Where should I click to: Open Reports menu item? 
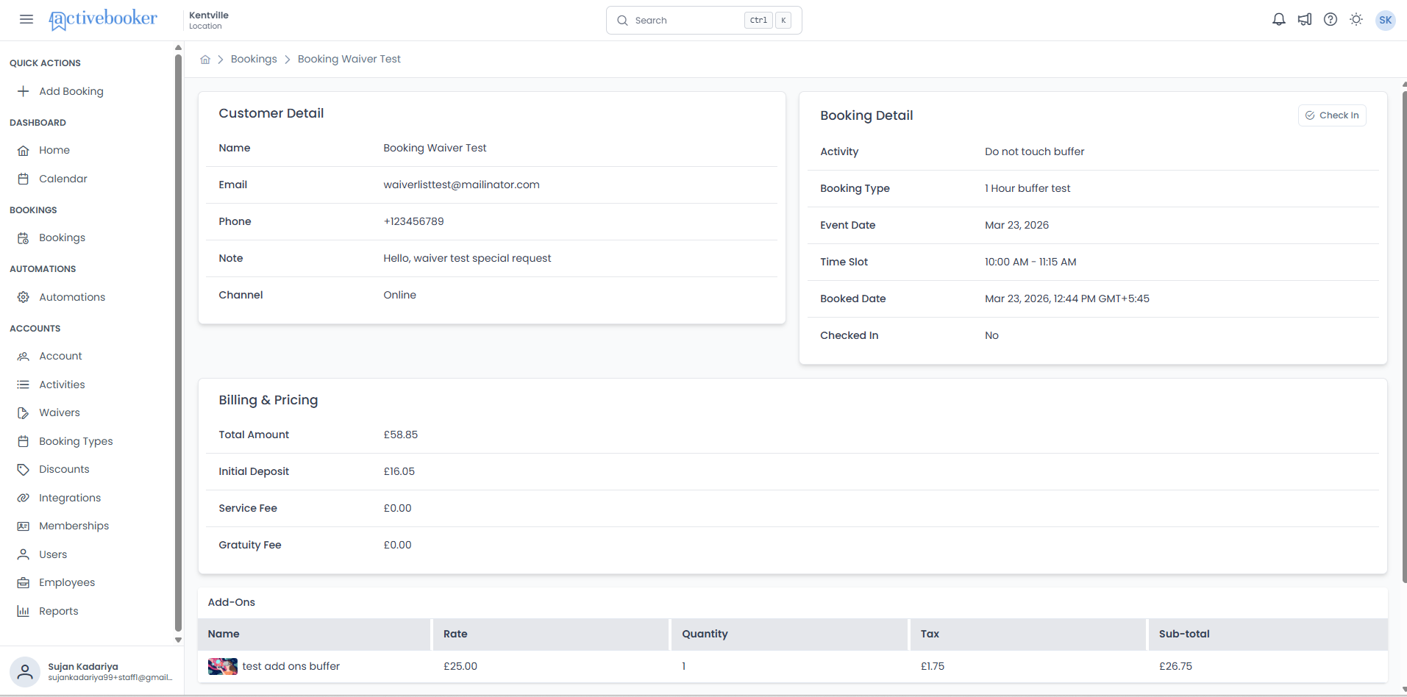tap(59, 611)
